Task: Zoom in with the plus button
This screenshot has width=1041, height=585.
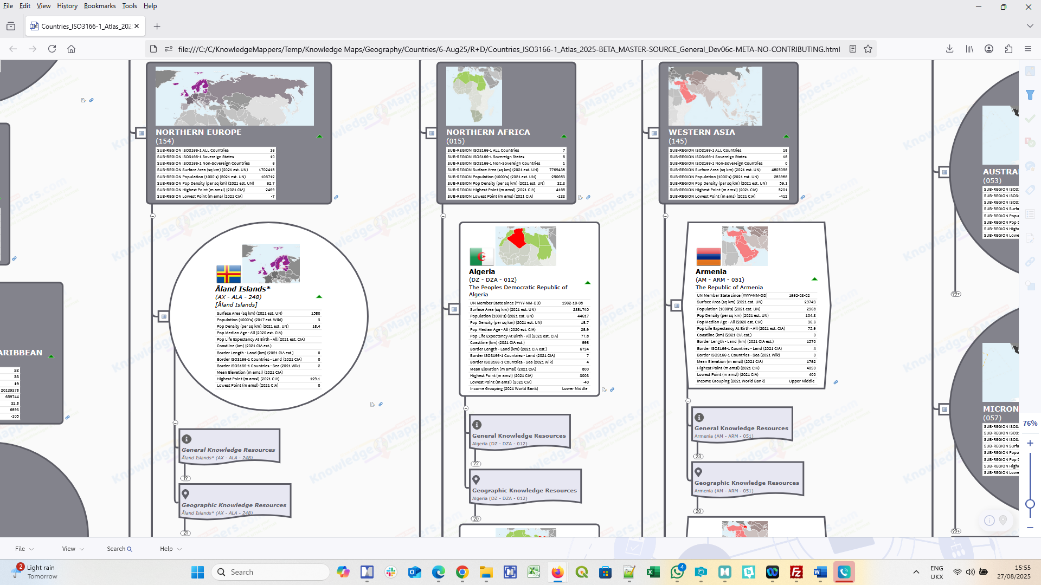Action: click(1030, 443)
